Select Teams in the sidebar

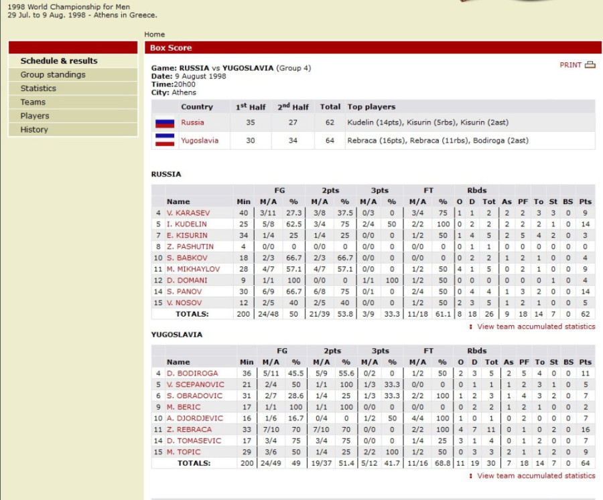(x=33, y=102)
